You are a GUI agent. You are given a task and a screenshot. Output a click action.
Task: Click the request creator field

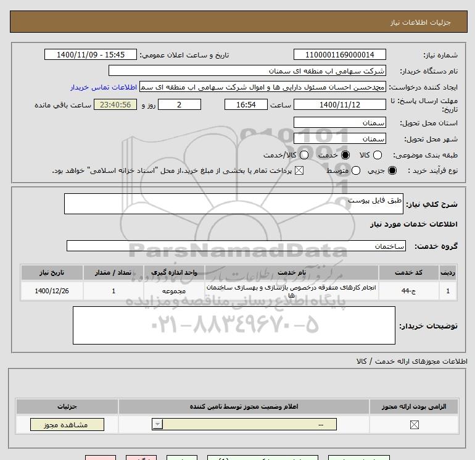[263, 87]
